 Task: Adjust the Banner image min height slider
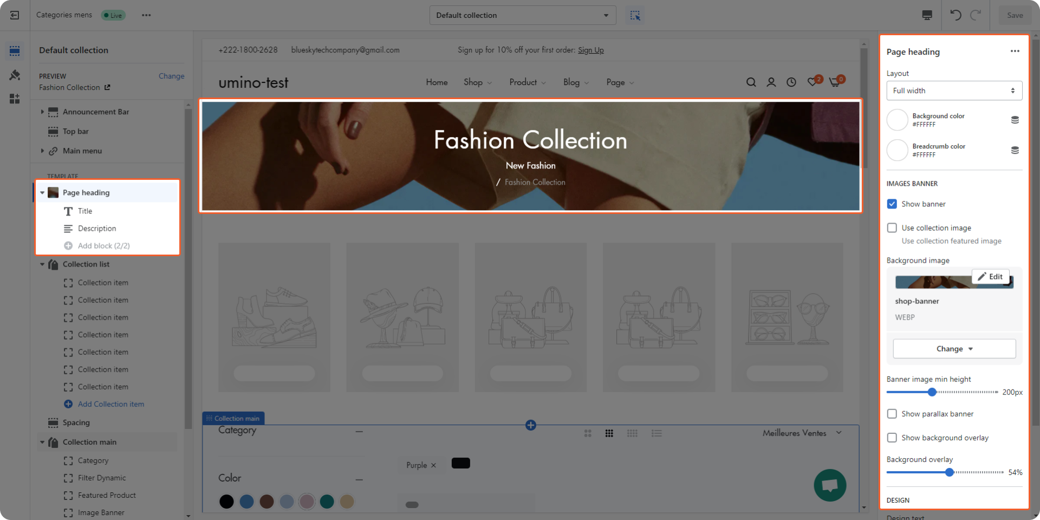(932, 392)
